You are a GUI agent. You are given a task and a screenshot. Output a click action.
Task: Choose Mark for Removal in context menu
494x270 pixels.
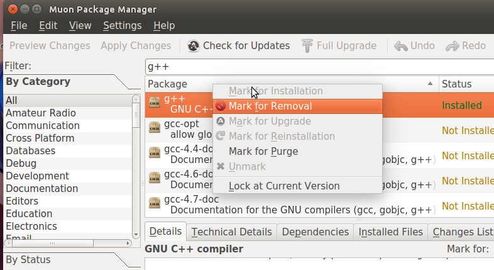[x=270, y=106]
